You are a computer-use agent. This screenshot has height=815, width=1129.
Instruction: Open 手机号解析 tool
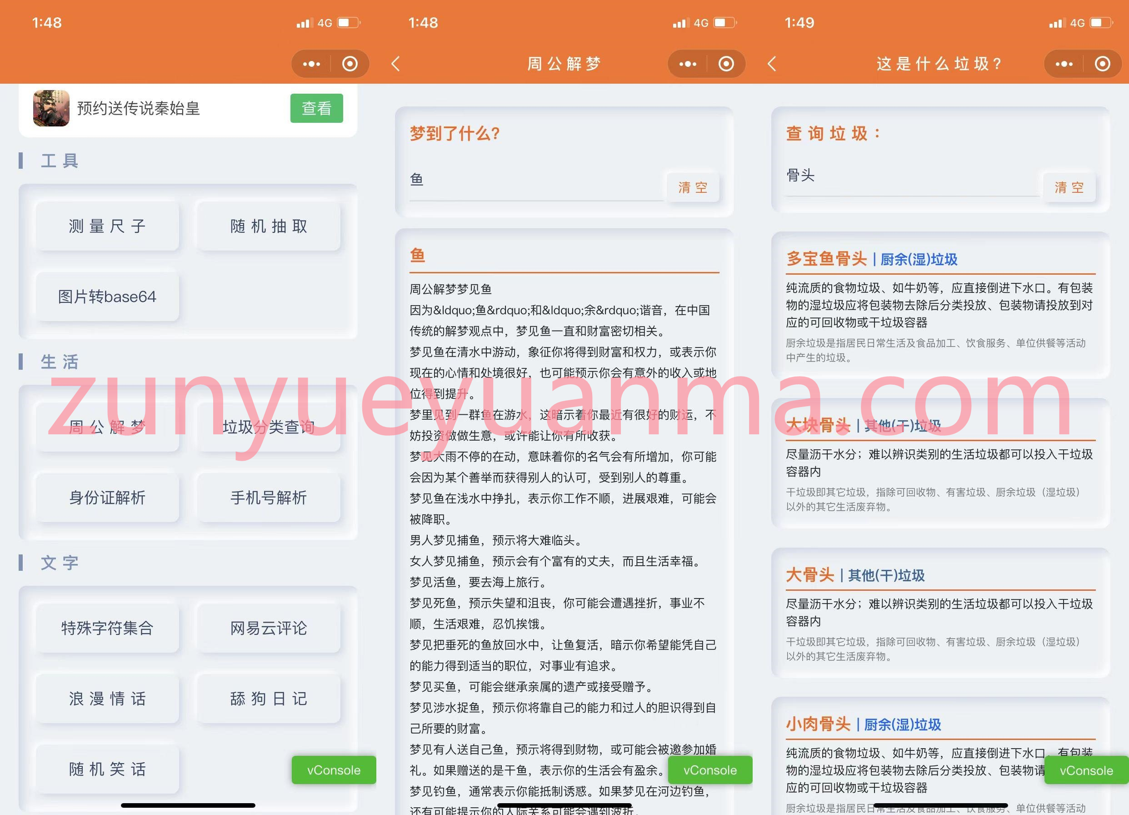269,497
